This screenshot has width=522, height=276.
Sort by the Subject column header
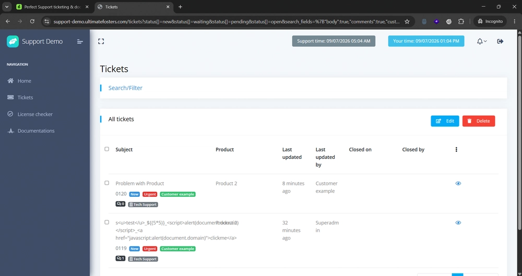pos(124,149)
